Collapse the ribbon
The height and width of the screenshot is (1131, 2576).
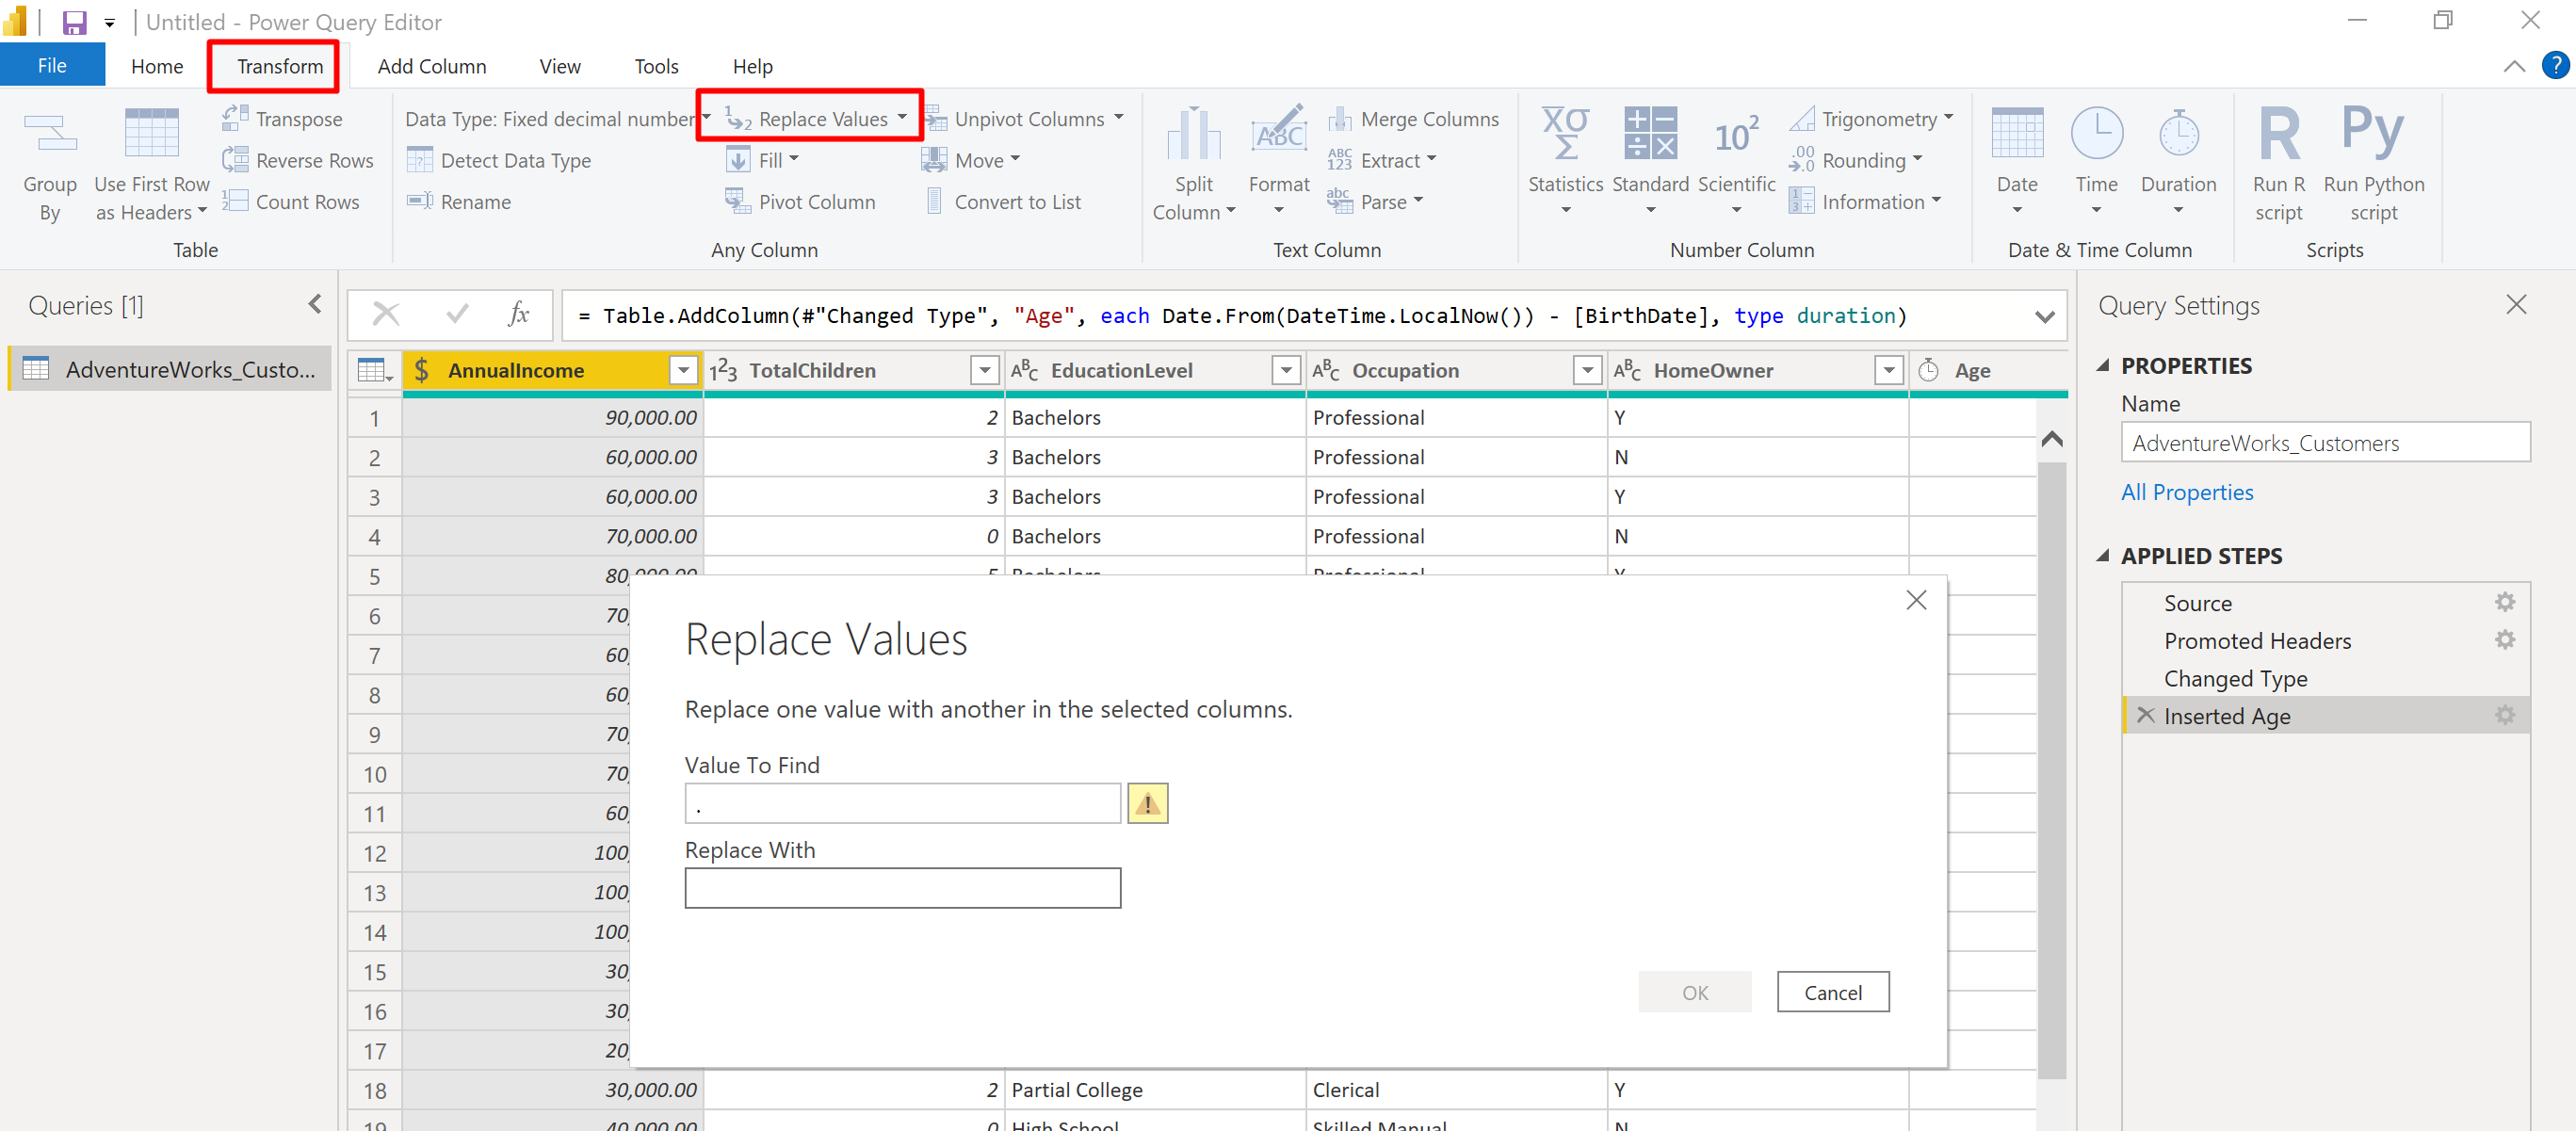coord(2513,66)
